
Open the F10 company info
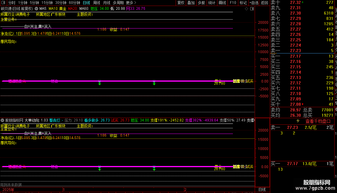click(x=233, y=3)
